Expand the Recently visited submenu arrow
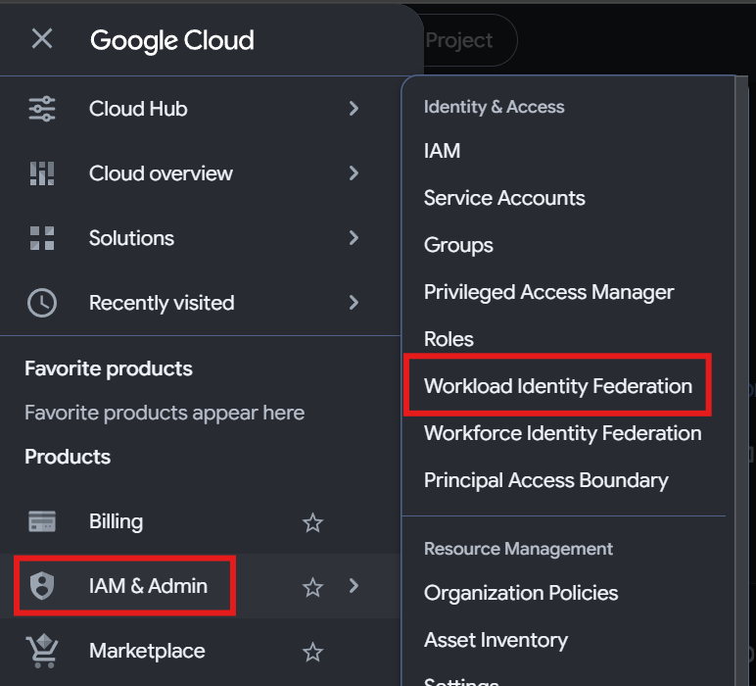The image size is (756, 686). coord(354,303)
